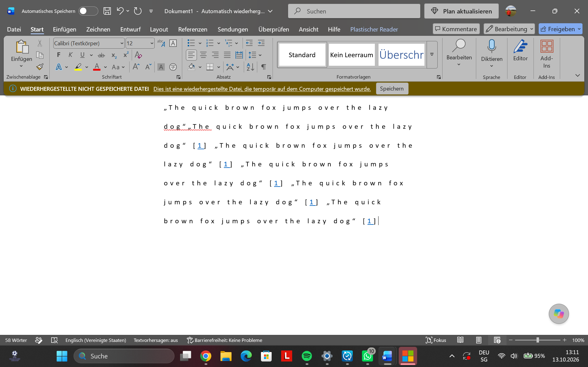Image resolution: width=588 pixels, height=367 pixels.
Task: Sort text with the A-Z icon
Action: click(x=250, y=67)
